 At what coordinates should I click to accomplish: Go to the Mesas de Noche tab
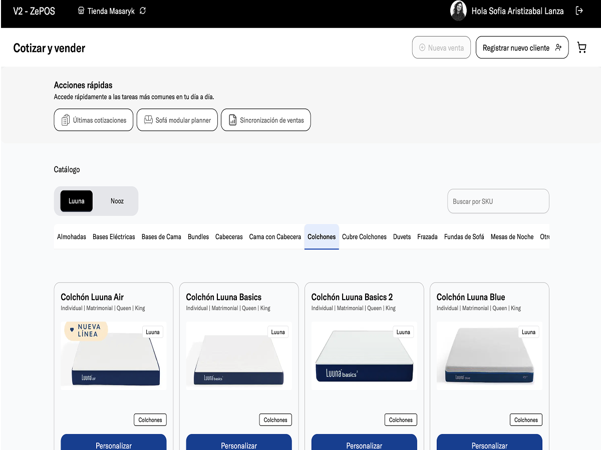512,236
